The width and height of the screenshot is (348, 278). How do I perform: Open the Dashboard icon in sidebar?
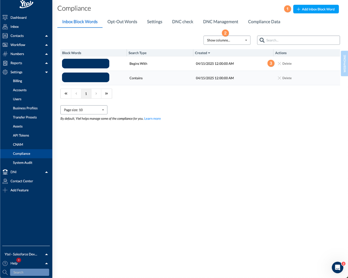[5, 17]
